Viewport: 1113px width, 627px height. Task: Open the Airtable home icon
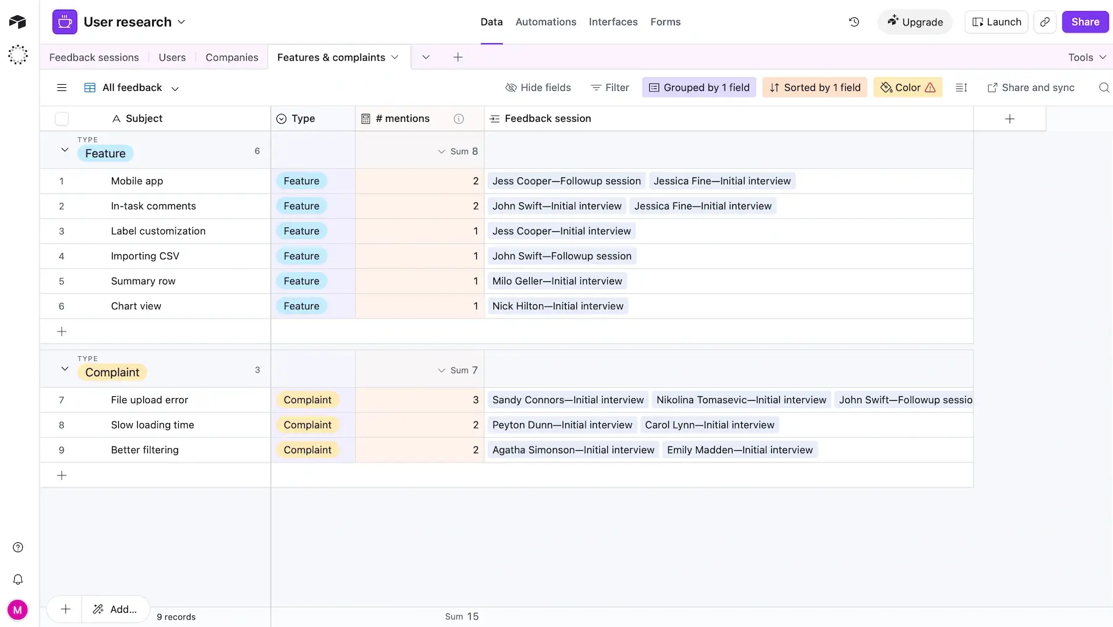17,22
